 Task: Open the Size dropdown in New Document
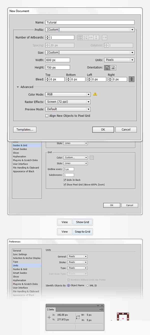pos(90,52)
